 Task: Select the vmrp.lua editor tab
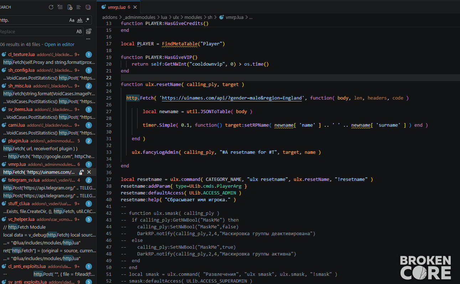tap(119, 7)
